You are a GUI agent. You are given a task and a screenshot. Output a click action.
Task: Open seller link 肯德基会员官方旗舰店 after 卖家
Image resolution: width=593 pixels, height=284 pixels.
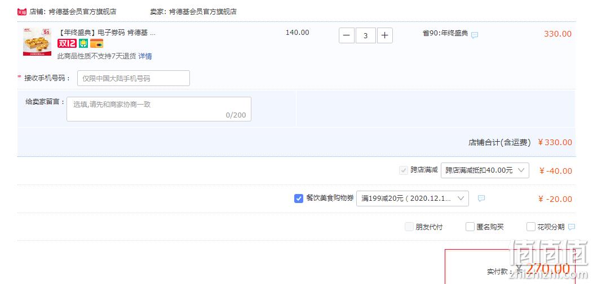click(203, 12)
